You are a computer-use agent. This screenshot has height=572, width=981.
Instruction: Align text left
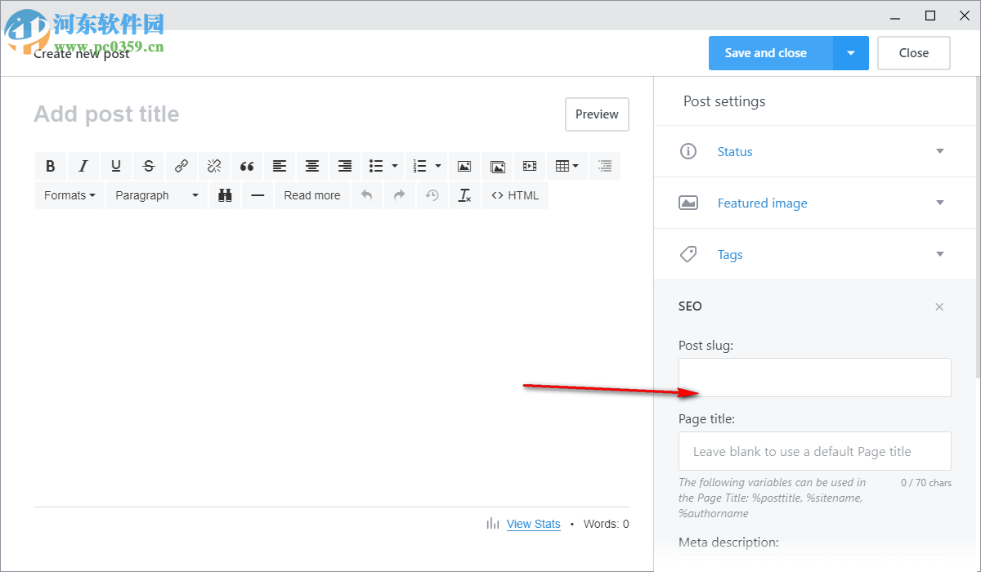pos(280,166)
